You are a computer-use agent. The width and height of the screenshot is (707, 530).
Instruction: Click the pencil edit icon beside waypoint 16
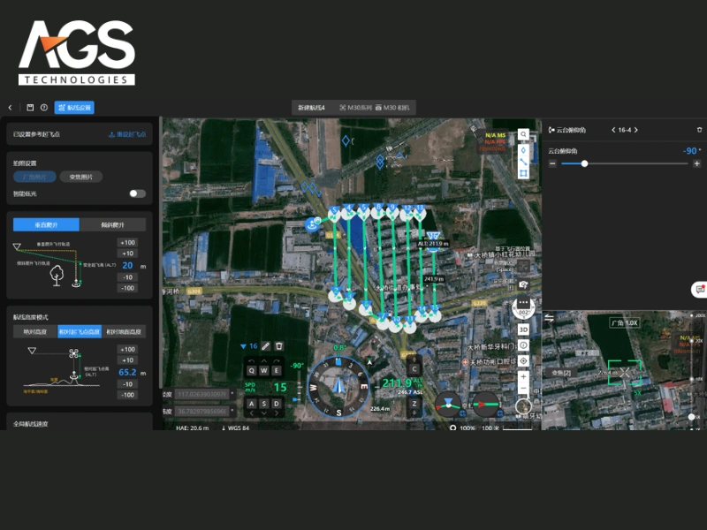point(266,346)
